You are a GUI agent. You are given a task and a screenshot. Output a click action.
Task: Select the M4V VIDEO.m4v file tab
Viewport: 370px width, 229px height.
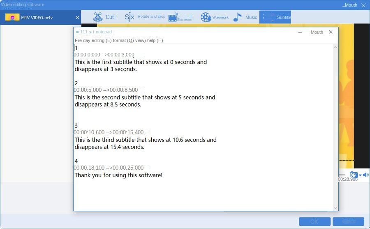pos(37,18)
